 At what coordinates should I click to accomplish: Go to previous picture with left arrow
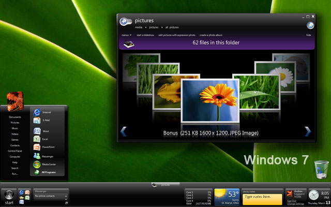[123, 131]
